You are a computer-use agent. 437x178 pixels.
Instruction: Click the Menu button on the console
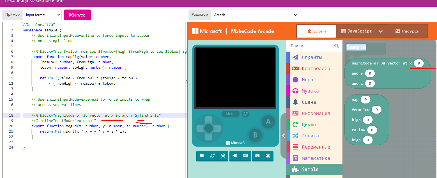pos(231,114)
